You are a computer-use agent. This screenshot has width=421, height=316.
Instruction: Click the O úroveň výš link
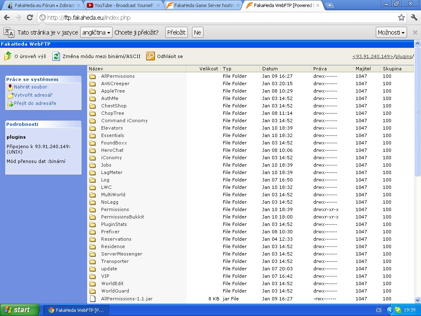(x=30, y=56)
